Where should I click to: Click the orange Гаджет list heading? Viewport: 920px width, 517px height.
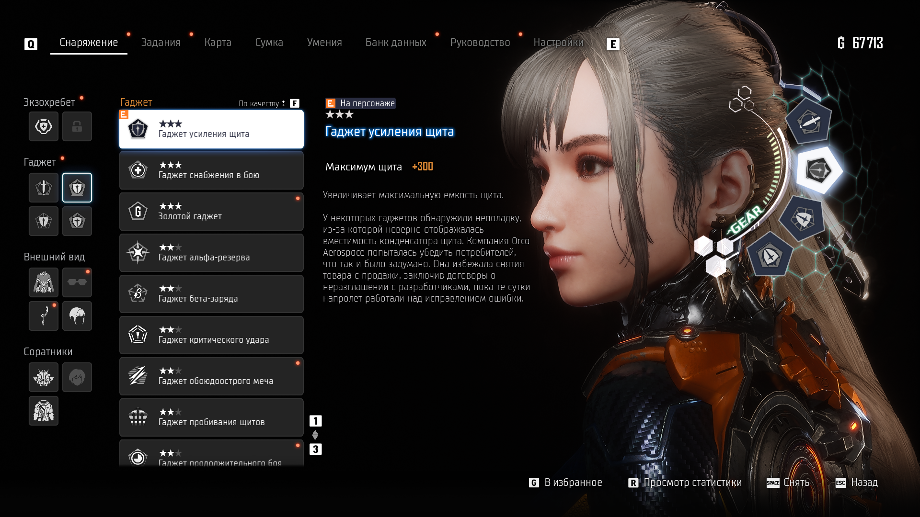point(136,102)
